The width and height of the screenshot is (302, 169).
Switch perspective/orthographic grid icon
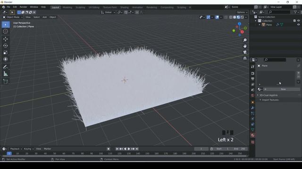tap(245, 58)
